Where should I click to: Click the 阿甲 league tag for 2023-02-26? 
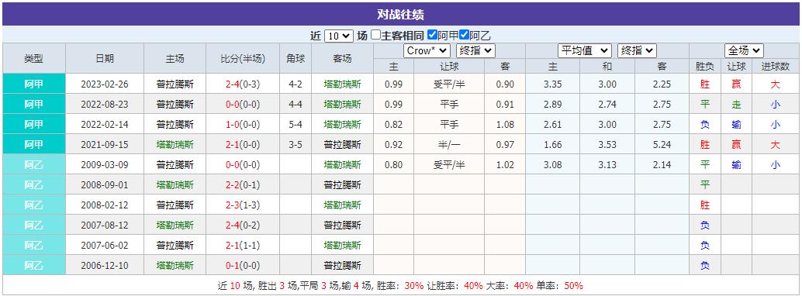pyautogui.click(x=34, y=84)
